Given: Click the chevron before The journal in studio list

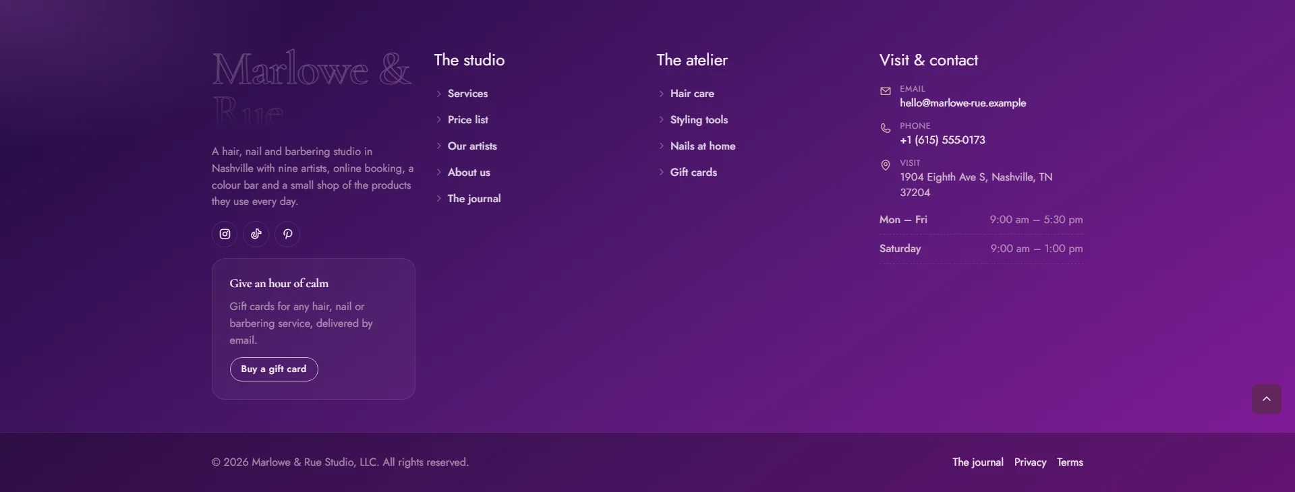Looking at the screenshot, I should pos(438,199).
